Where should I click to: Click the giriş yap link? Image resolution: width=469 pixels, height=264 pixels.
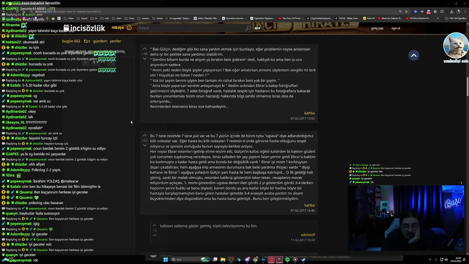click(x=377, y=28)
